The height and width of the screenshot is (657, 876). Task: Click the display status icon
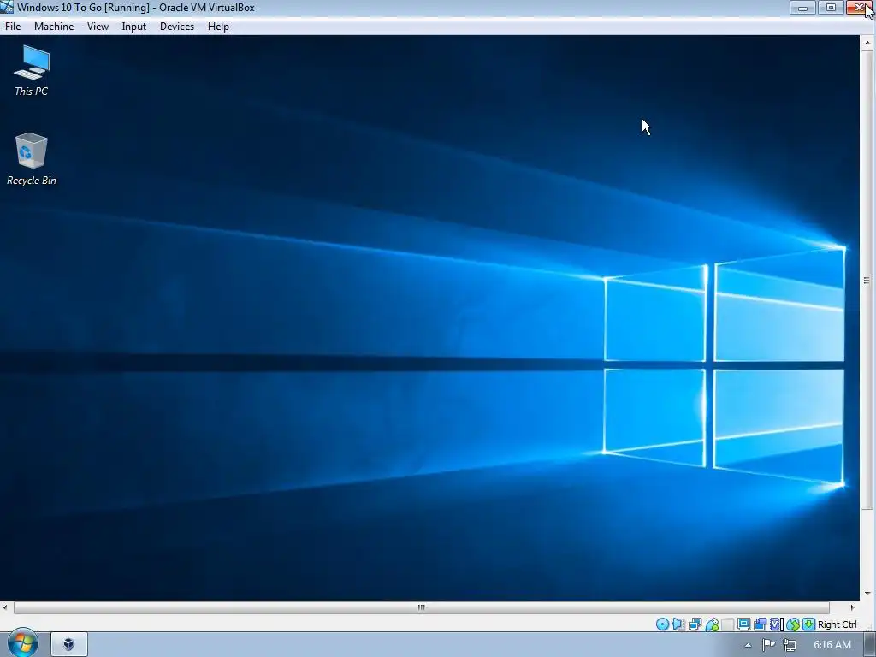coord(743,624)
